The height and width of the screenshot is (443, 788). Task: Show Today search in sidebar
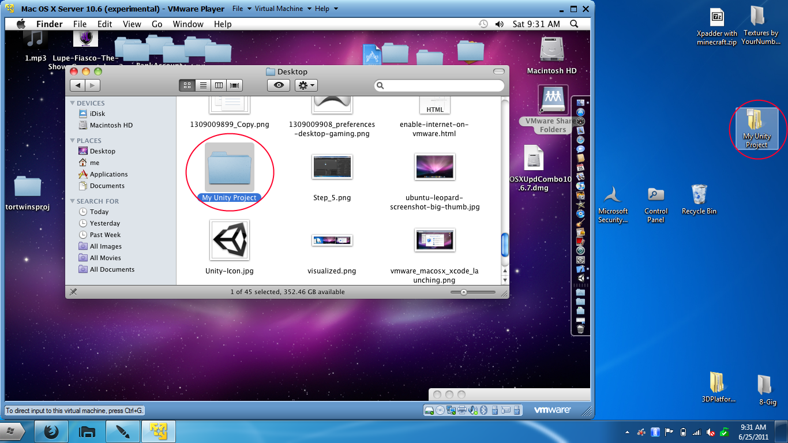pos(99,212)
